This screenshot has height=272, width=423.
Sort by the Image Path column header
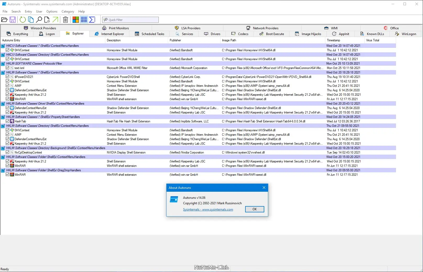pyautogui.click(x=273, y=40)
